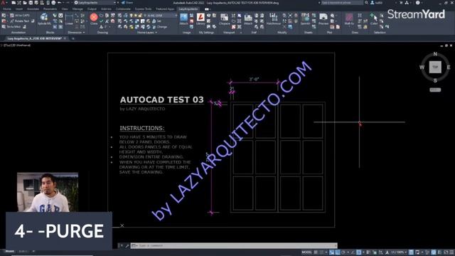The width and height of the screenshot is (455, 256).
Task: Open the Featured Apps ribbon tab
Action: click(x=165, y=9)
